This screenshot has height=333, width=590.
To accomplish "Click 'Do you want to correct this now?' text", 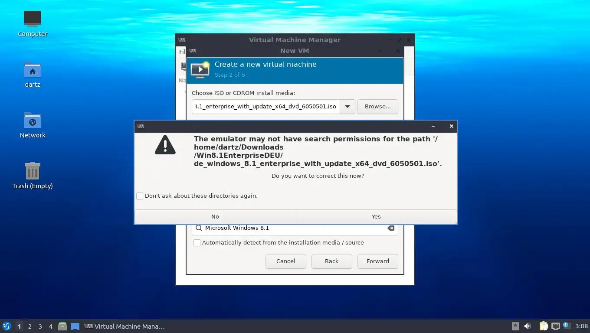I will (318, 176).
